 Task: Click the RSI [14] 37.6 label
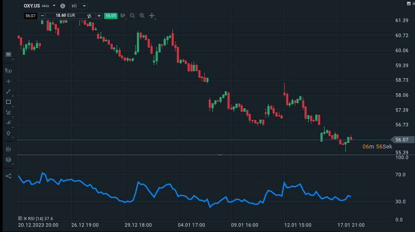pos(40,219)
